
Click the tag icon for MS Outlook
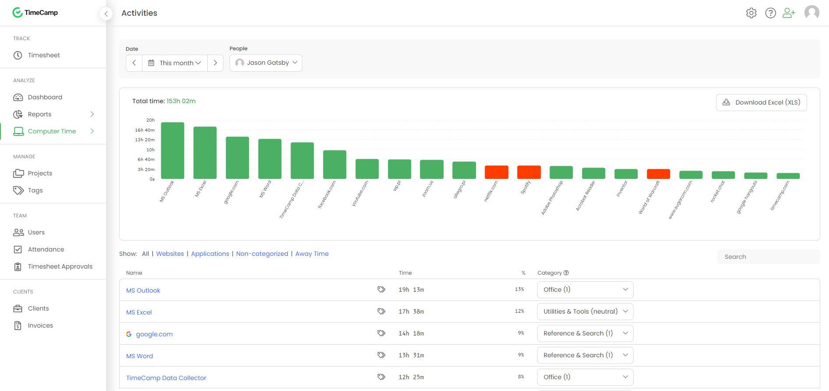pyautogui.click(x=381, y=290)
